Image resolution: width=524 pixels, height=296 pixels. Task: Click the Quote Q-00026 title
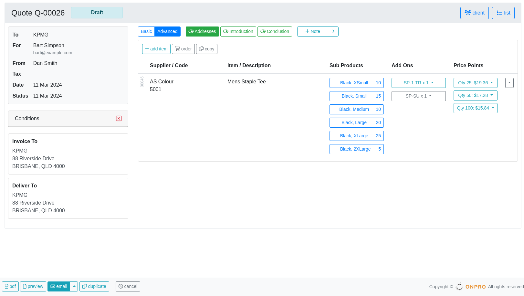(38, 13)
